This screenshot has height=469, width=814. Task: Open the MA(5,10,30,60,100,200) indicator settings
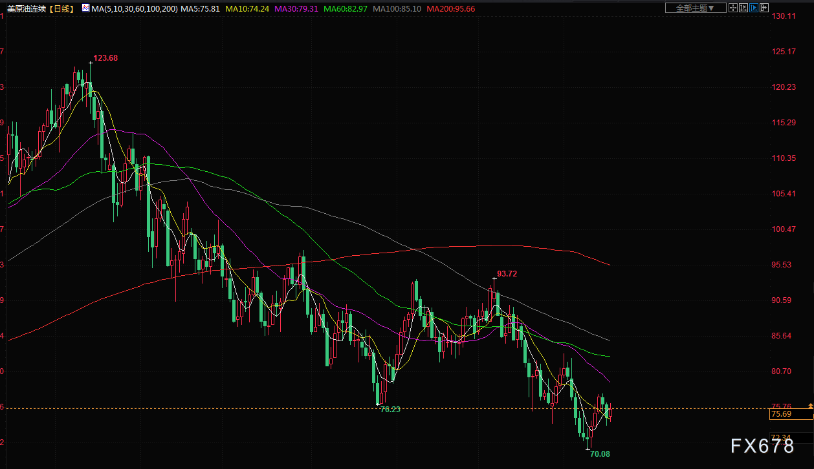pos(134,9)
